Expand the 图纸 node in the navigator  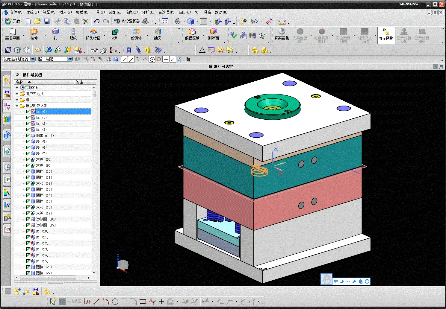point(17,88)
